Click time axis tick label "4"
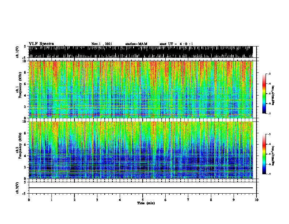This screenshot has width=289, height=224. click(120, 200)
